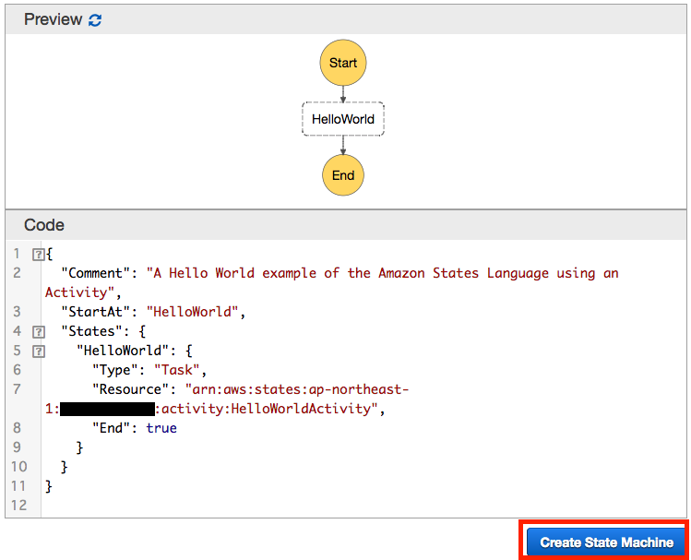Click the Code panel heading
The width and height of the screenshot is (691, 560).
tap(44, 225)
